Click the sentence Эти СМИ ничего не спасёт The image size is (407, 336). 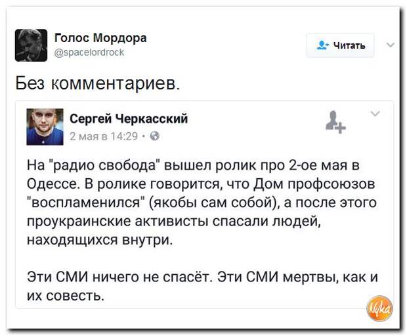[119, 277]
